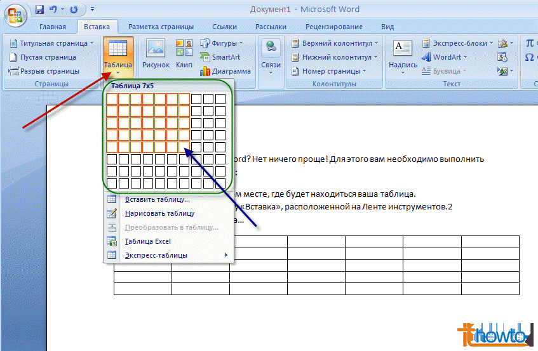The height and width of the screenshot is (351, 538).
Task: Open the Разметка страницы tab
Action: [x=161, y=27]
